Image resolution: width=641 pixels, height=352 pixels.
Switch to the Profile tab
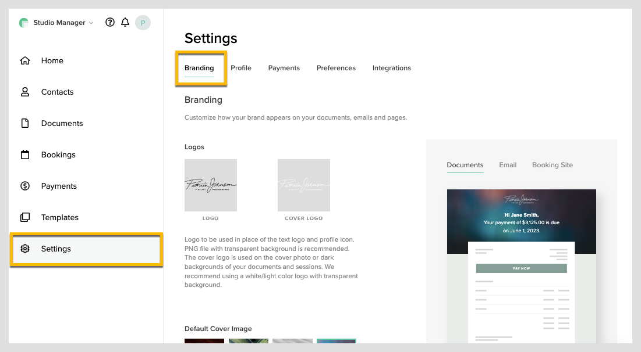point(241,68)
